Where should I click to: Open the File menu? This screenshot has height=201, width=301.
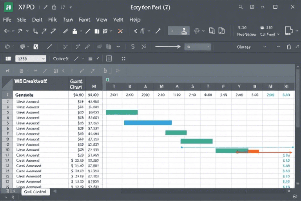tap(7, 19)
